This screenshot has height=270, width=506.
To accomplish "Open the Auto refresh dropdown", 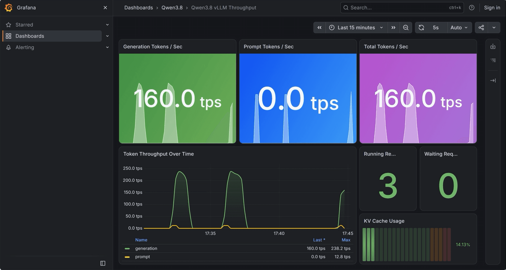I will click(459, 28).
